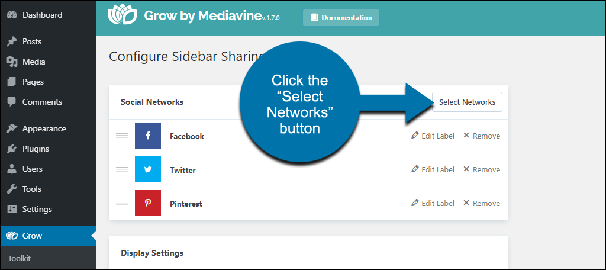
Task: Click the Facebook row drag handle
Action: 122,136
